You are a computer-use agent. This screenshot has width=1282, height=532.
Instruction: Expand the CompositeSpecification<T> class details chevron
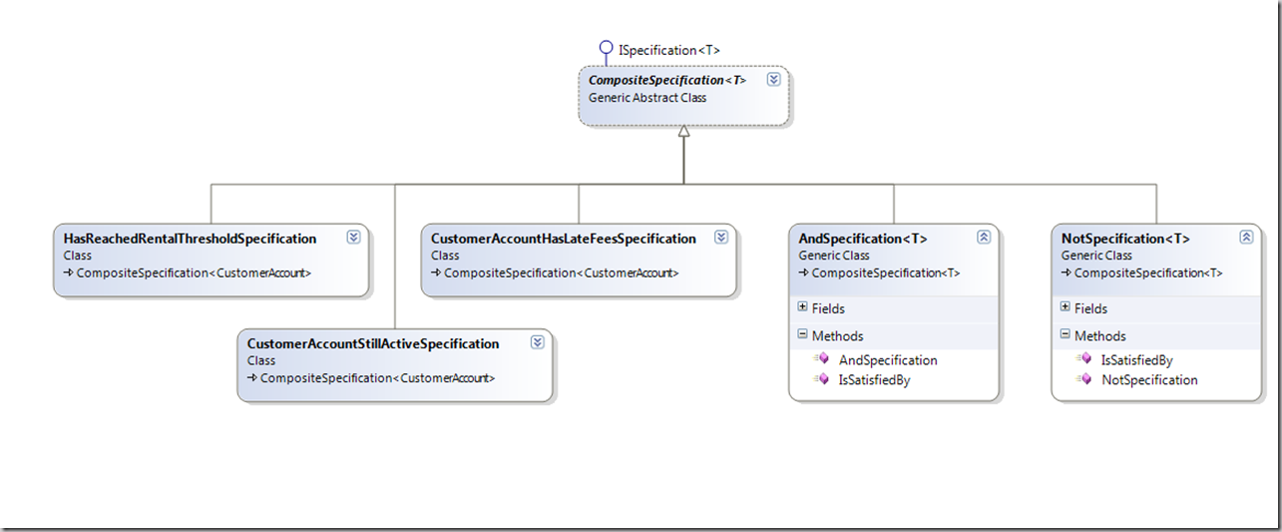773,80
